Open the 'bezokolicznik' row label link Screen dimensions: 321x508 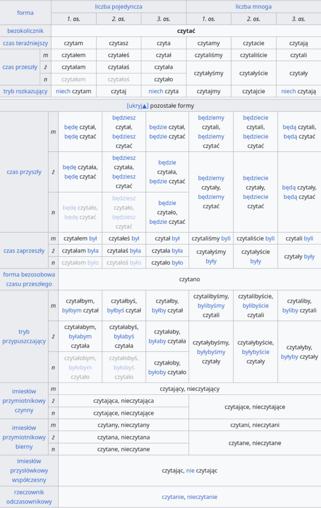click(x=25, y=31)
